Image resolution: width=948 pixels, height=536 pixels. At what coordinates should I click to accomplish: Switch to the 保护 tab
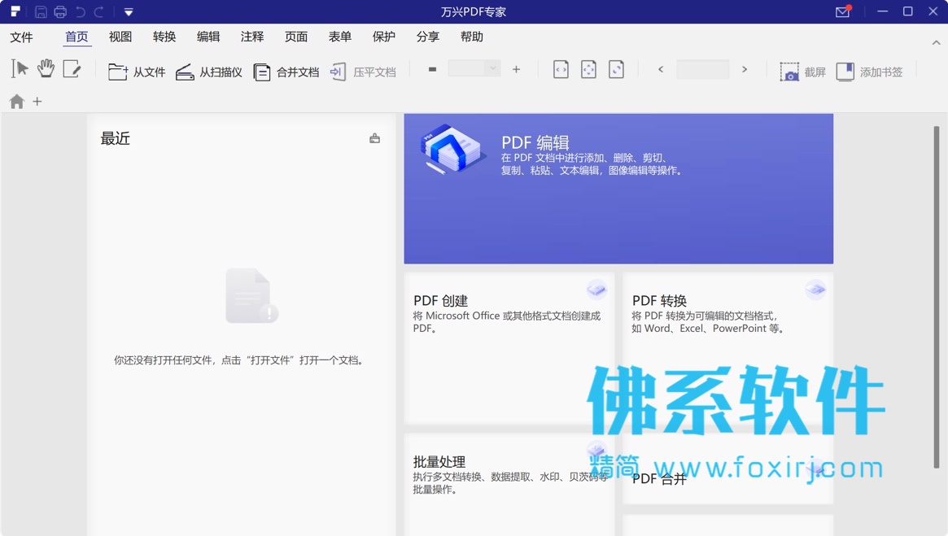coord(384,37)
